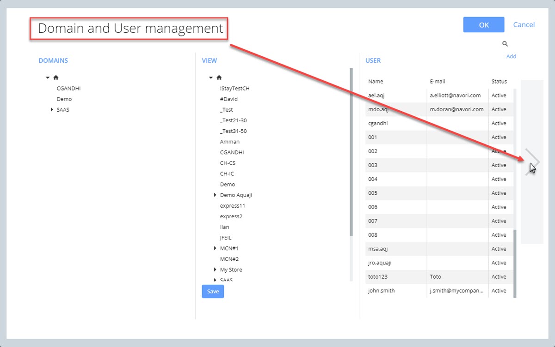Viewport: 555px width, 347px height.
Task: Select #David in VIEW tree
Action: 229,99
